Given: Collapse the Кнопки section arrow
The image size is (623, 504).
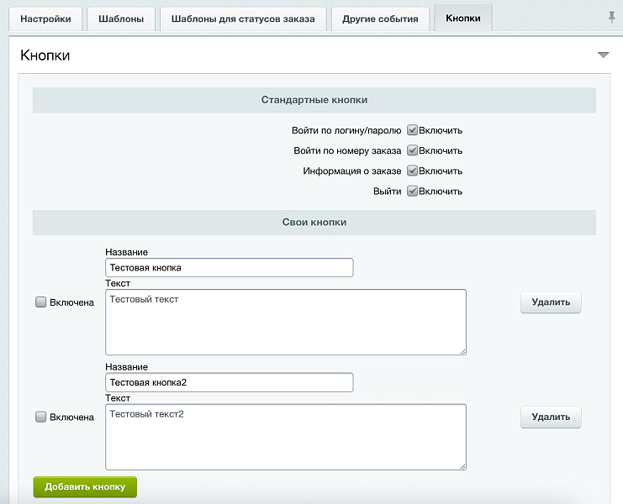Looking at the screenshot, I should click(603, 55).
